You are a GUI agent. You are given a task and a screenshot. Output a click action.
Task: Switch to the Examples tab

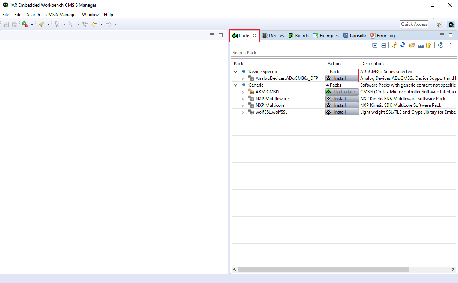click(326, 36)
